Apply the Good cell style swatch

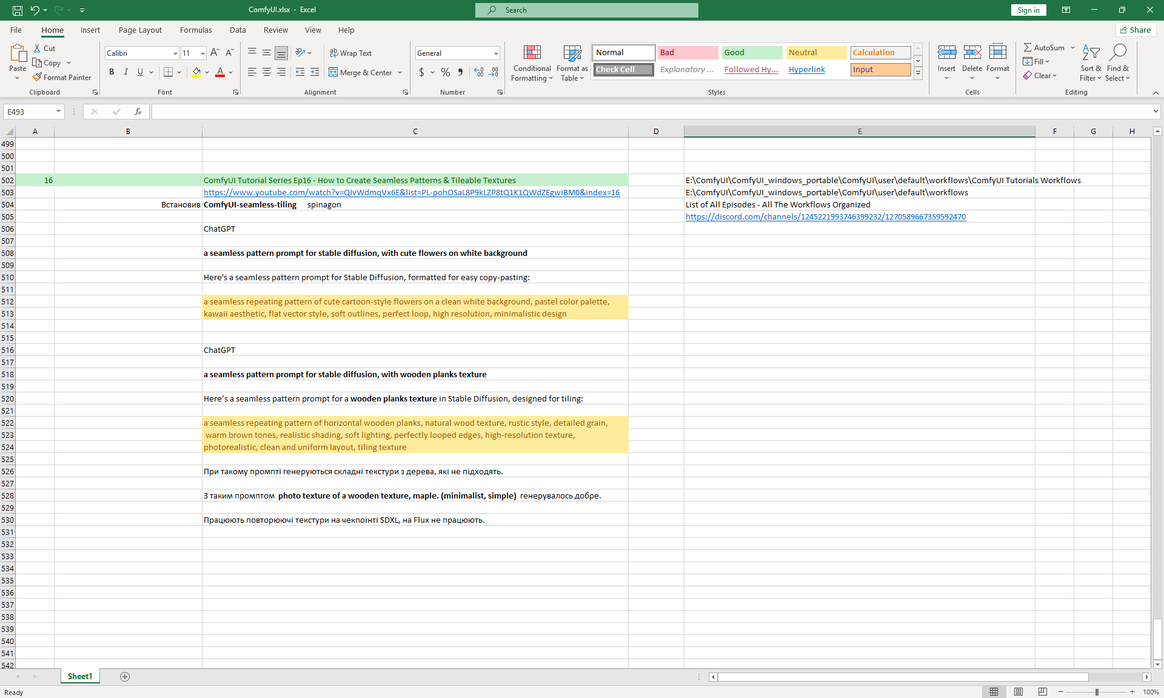click(x=752, y=53)
